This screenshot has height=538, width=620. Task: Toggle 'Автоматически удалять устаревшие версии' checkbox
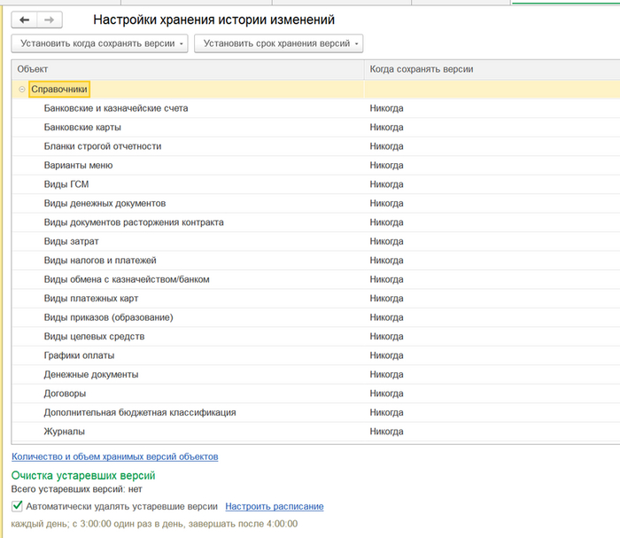(18, 506)
